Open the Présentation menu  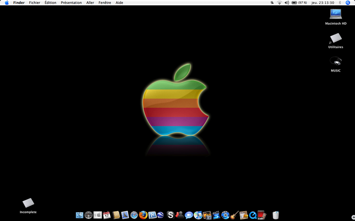coord(71,3)
